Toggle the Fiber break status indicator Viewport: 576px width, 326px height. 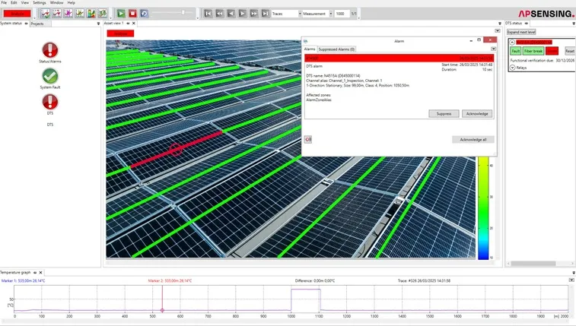(533, 51)
